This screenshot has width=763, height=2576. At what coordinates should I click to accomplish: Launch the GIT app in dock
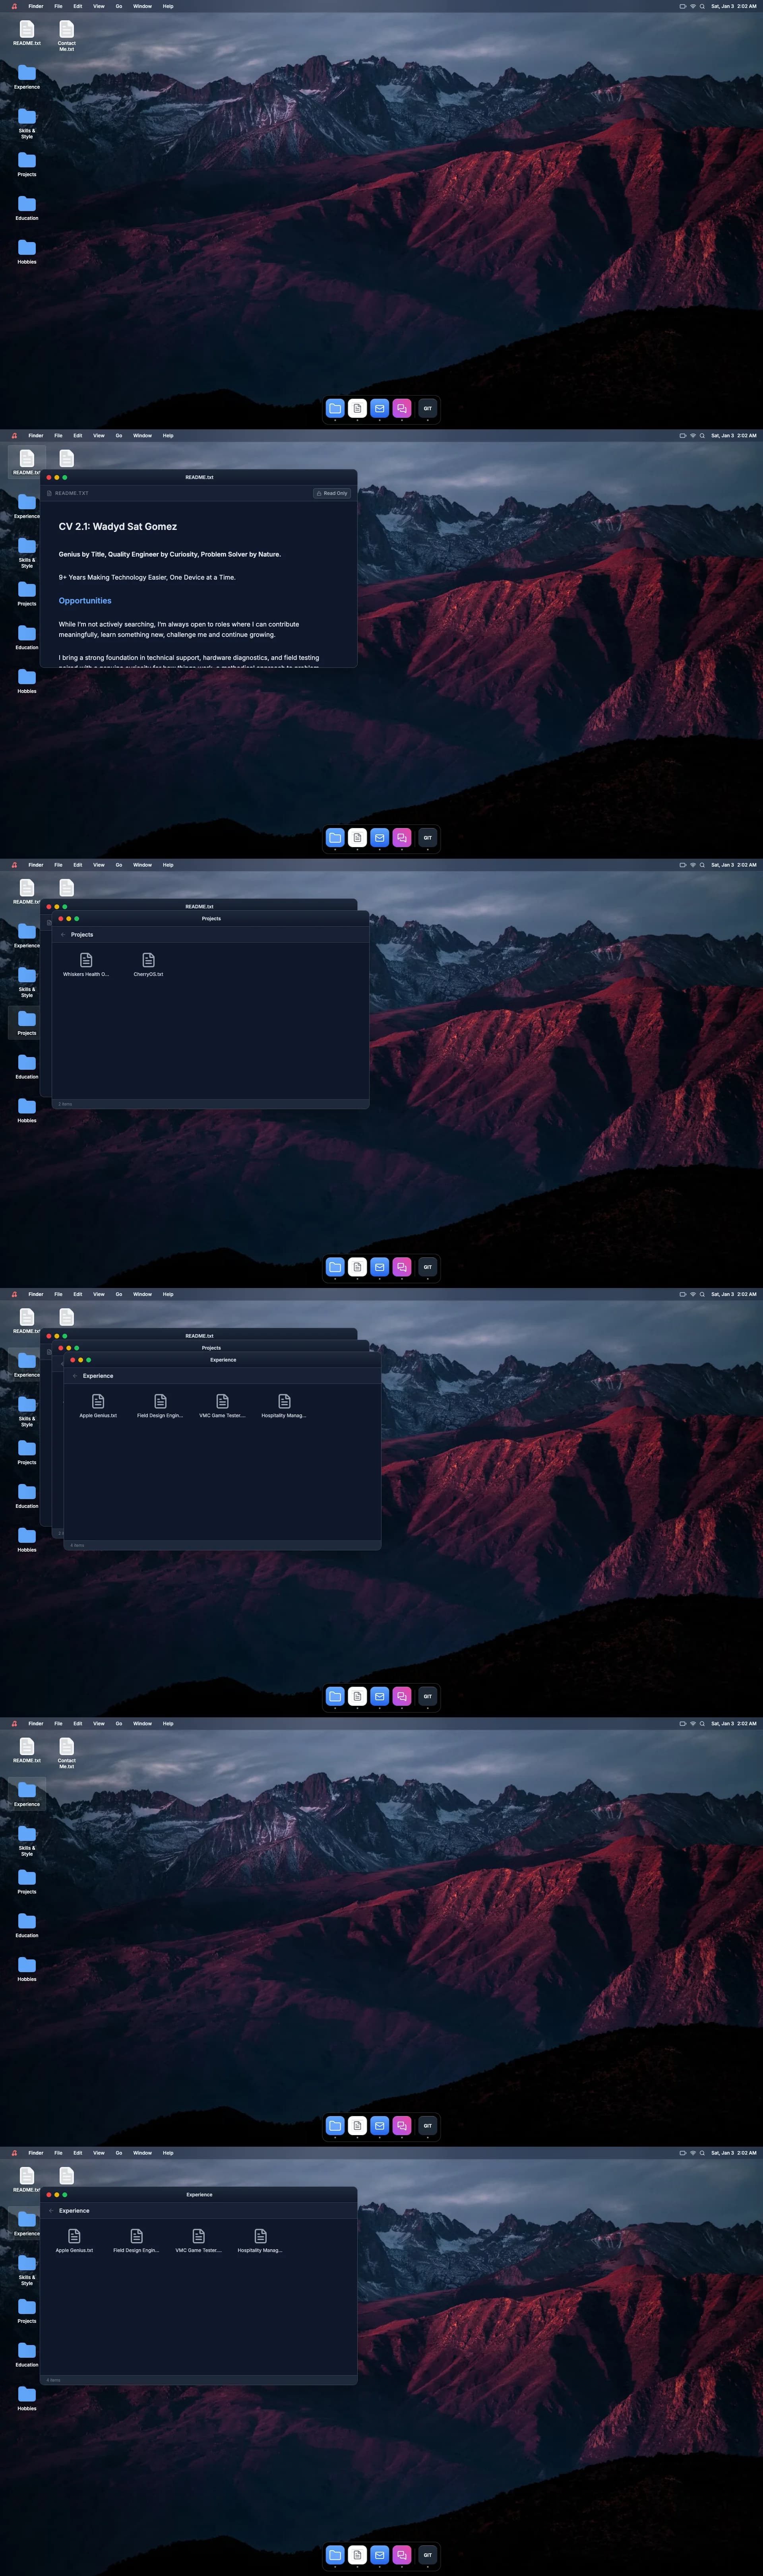pos(428,408)
